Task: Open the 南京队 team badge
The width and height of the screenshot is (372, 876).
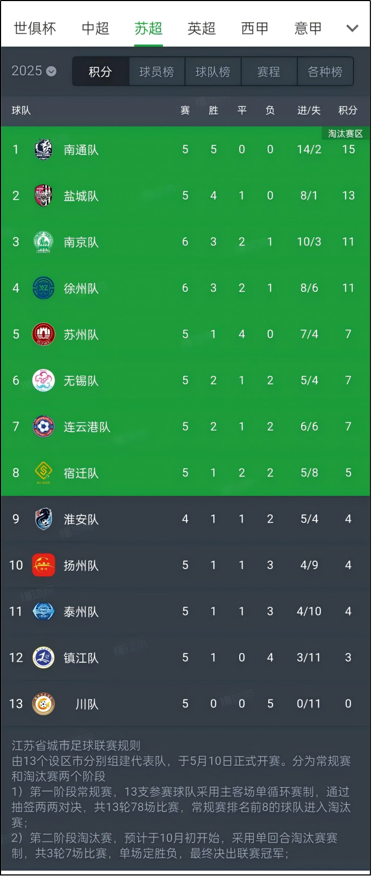Action: pyautogui.click(x=44, y=242)
